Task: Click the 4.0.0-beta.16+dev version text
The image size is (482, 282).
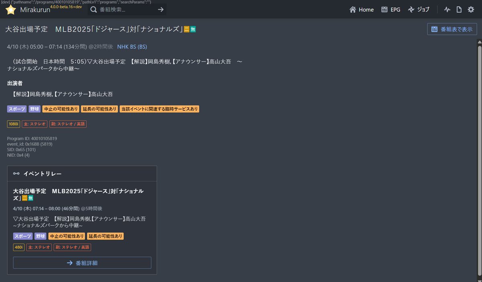Action: (66, 7)
